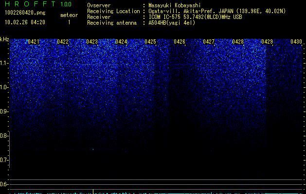Click the 1.0 kHz frequency label

click(x=4, y=87)
